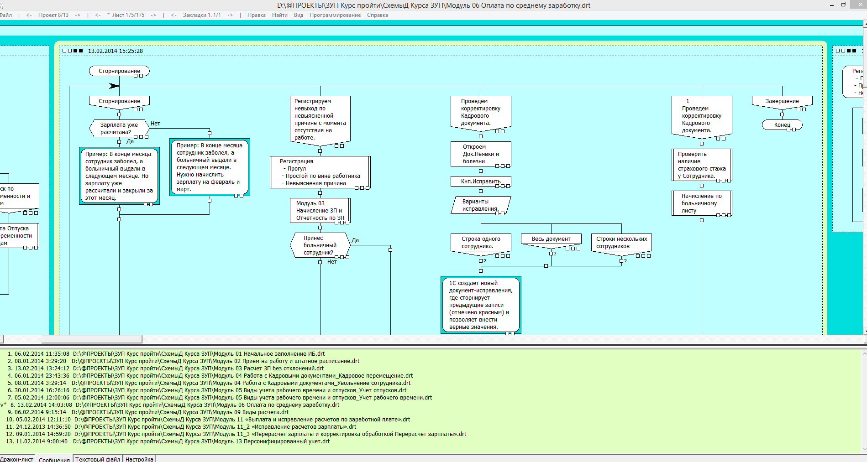The height and width of the screenshot is (462, 867).
Task: Go to next bookmark arrow after Закладки 1. 1/1
Action: [x=230, y=15]
